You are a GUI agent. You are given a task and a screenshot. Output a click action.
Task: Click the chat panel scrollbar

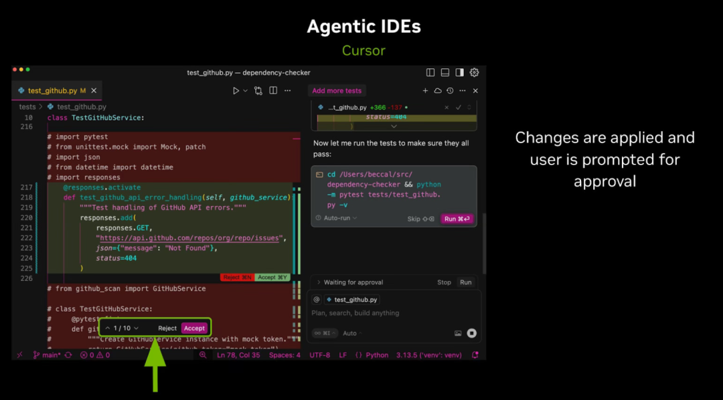(x=484, y=243)
